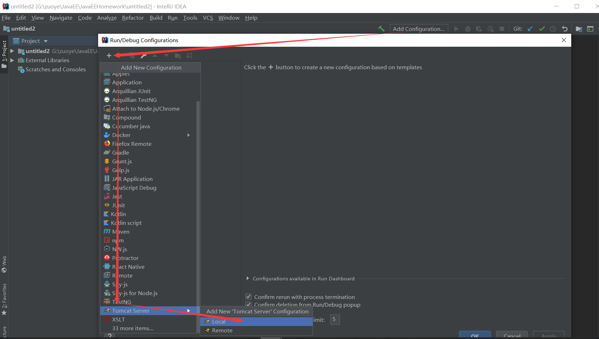
Task: Toggle Confirm deletion from Run/Debug popup checkbox
Action: click(x=248, y=305)
